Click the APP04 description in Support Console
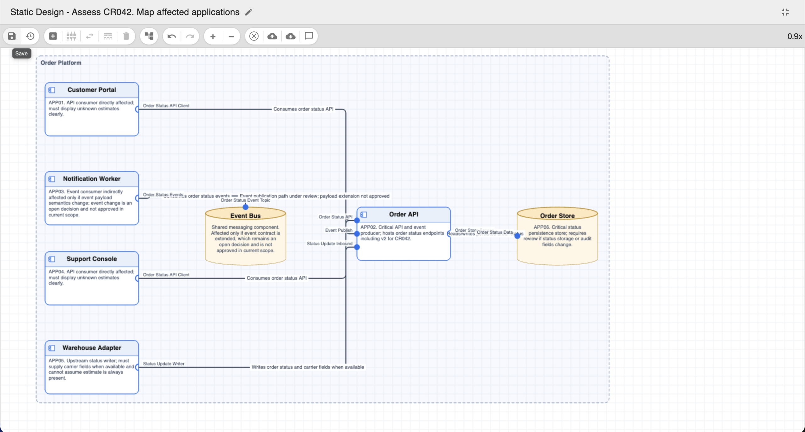Image resolution: width=805 pixels, height=432 pixels. (92, 277)
